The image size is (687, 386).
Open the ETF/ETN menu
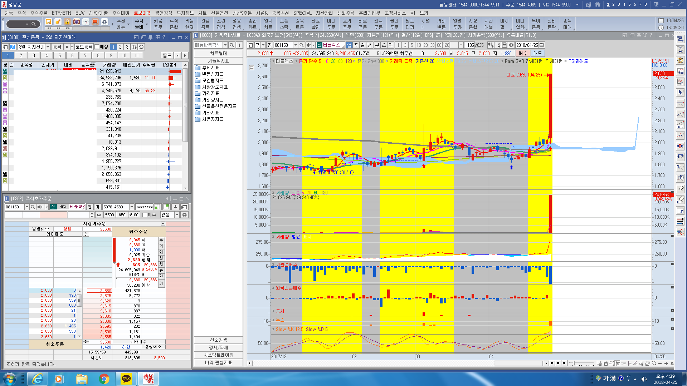pos(61,13)
